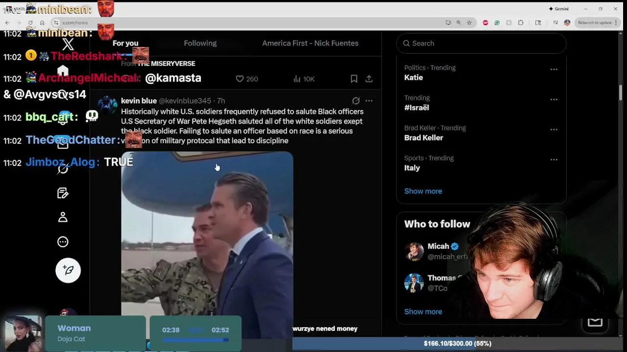
Task: Open the Brad Keller trending topic
Action: pos(424,138)
